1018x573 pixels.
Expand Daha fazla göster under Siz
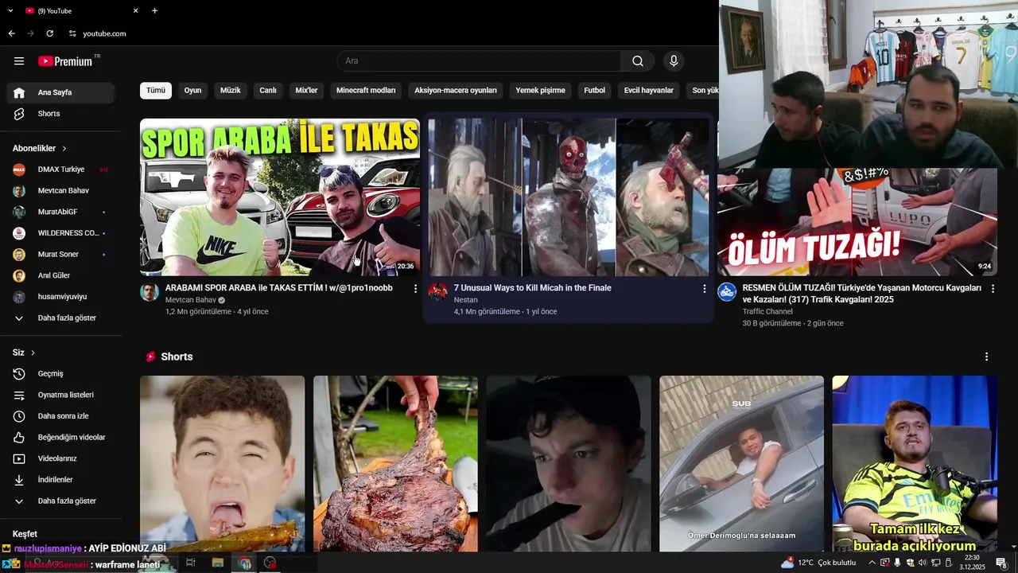point(60,501)
